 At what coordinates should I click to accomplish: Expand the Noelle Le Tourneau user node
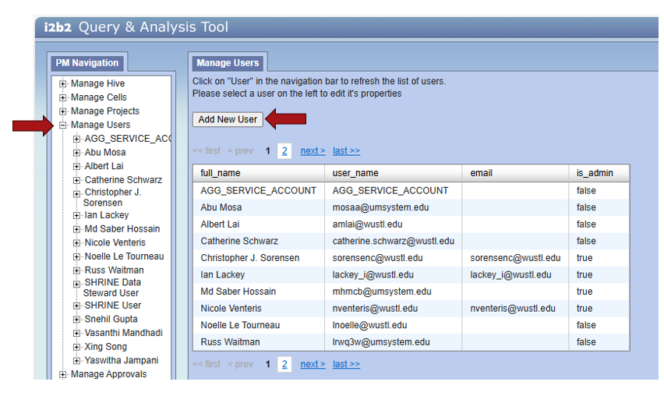coord(76,256)
